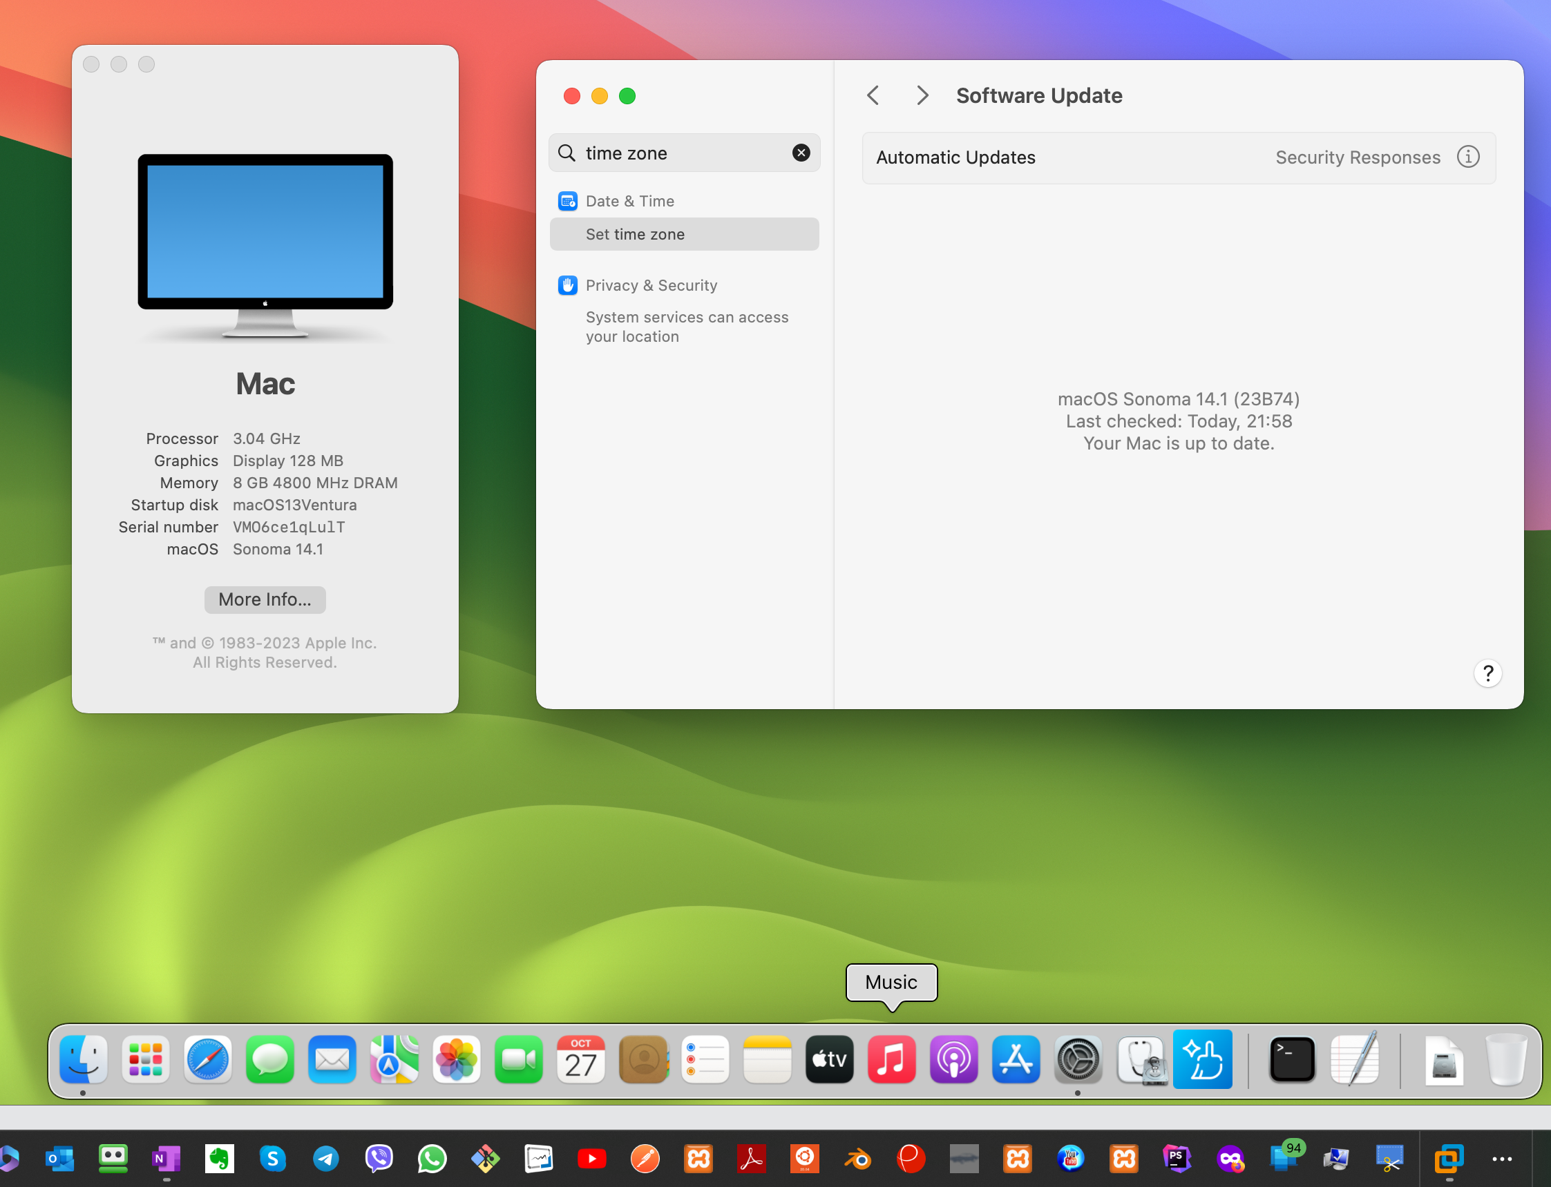Launch Blender from the taskbar
This screenshot has height=1187, width=1551.
click(858, 1159)
